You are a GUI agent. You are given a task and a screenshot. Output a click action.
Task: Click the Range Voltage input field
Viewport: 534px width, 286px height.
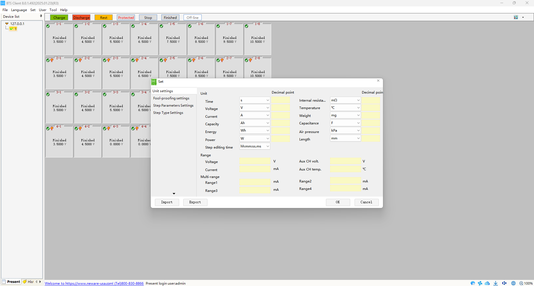pos(254,161)
